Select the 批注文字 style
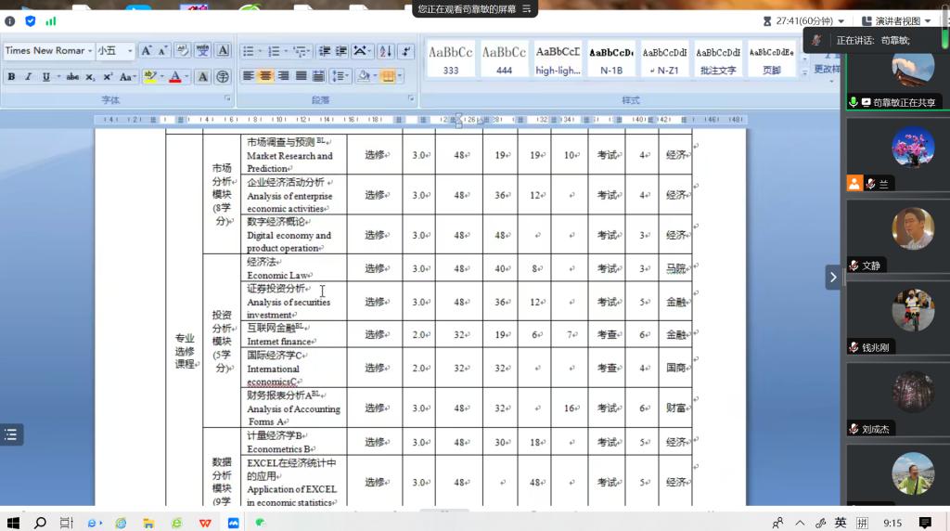The width and height of the screenshot is (950, 531). pyautogui.click(x=718, y=59)
